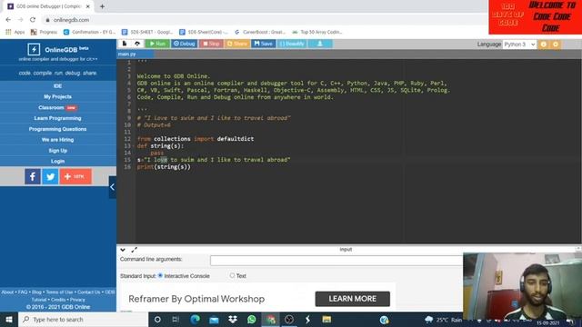Click the About link in footer
Viewport: 582px width, 327px height.
click(7, 292)
